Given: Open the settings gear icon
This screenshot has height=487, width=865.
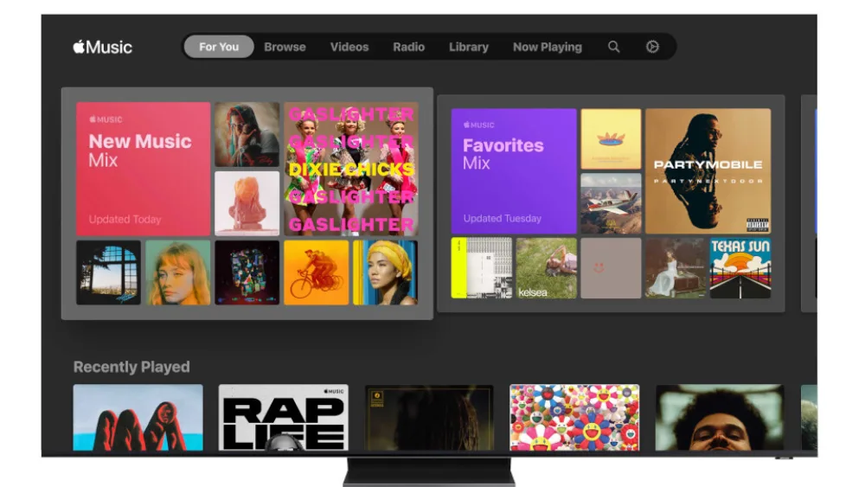Looking at the screenshot, I should coord(652,47).
